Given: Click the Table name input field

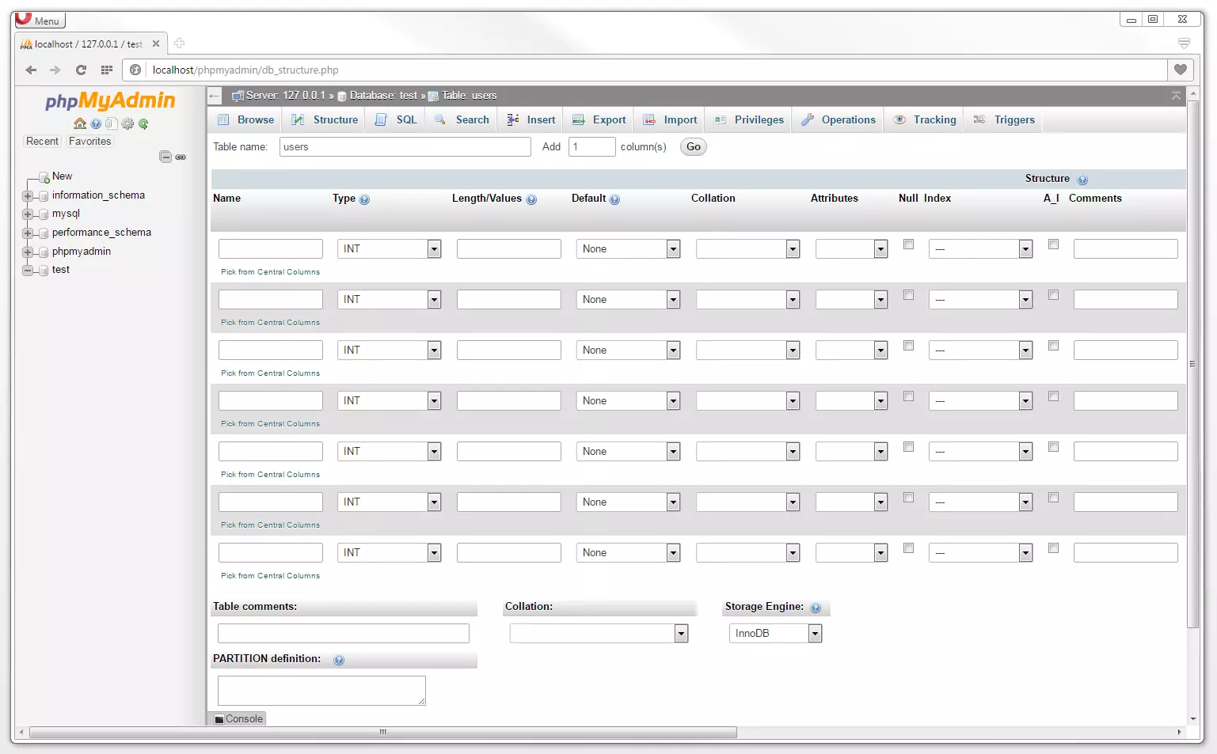Looking at the screenshot, I should [x=405, y=147].
